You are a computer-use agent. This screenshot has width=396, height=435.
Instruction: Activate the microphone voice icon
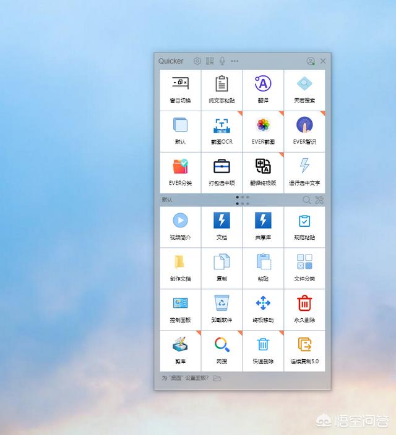[222, 61]
